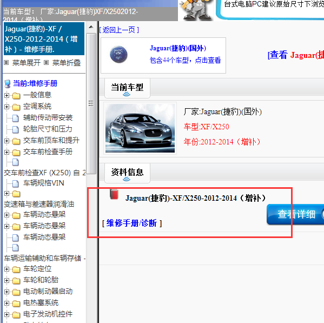The height and width of the screenshot is (323, 324).
Task: Open the 轮胎尺寸和压力 page
Action: pos(48,129)
